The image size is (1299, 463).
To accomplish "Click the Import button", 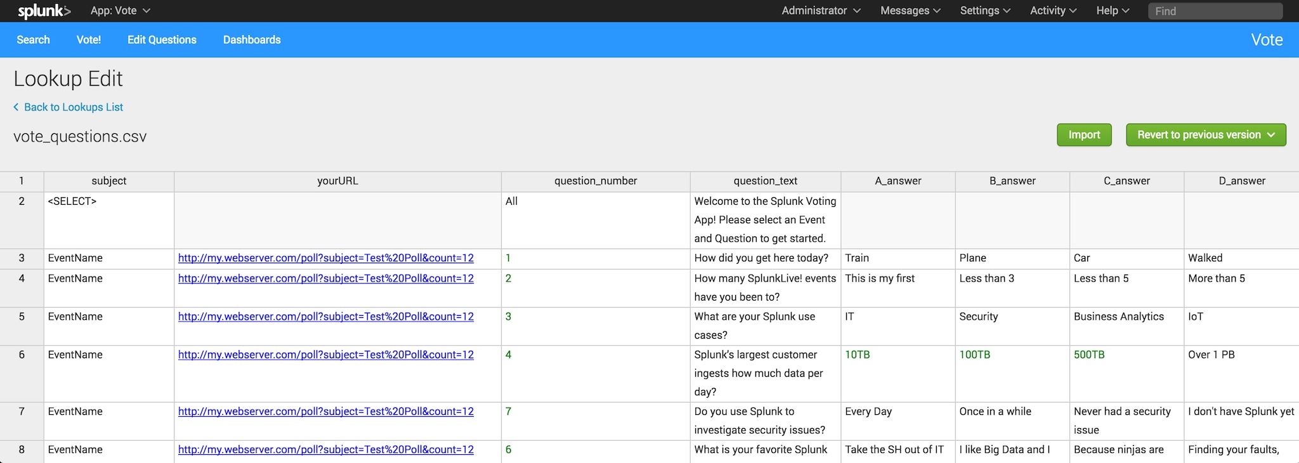I will click(1084, 134).
